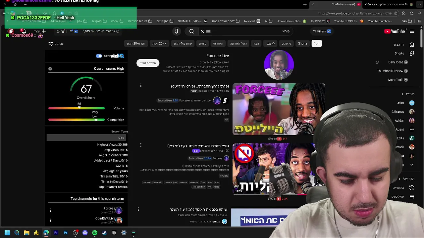The height and width of the screenshot is (238, 424).
Task: Click the subscribe button for Forceee Live
Action: [148, 63]
